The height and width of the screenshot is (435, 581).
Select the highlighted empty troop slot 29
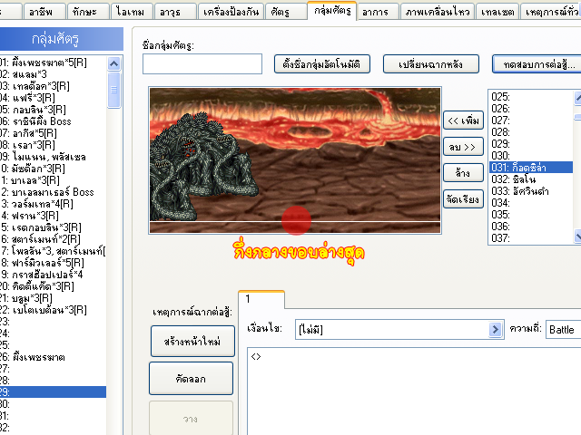(x=53, y=392)
